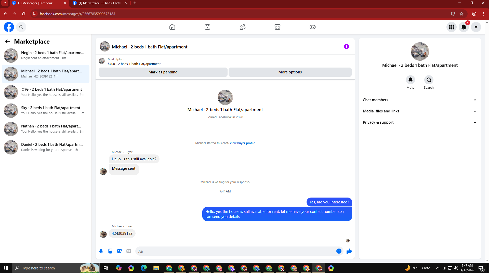Select the Michael conversation in the list
This screenshot has height=273, width=489.
click(46, 74)
